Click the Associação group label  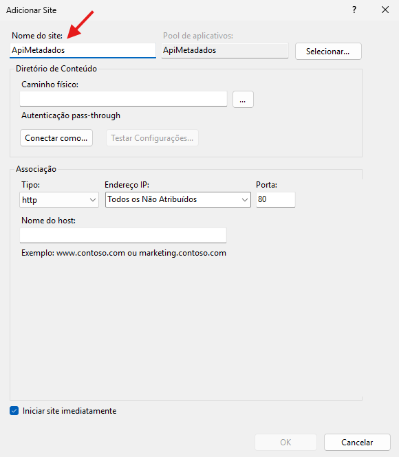click(x=36, y=169)
